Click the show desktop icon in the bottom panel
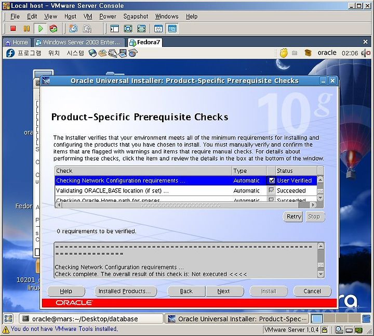This screenshot has height=336, width=374. click(x=8, y=319)
